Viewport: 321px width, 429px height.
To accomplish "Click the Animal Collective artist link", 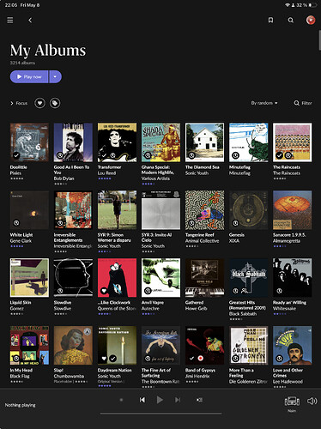I will [202, 241].
